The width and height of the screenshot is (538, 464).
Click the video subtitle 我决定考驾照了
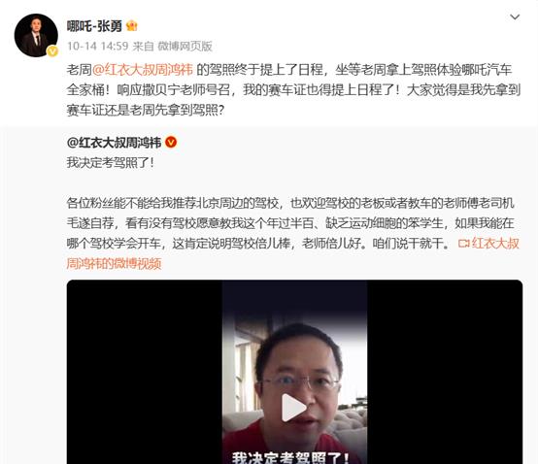290,457
